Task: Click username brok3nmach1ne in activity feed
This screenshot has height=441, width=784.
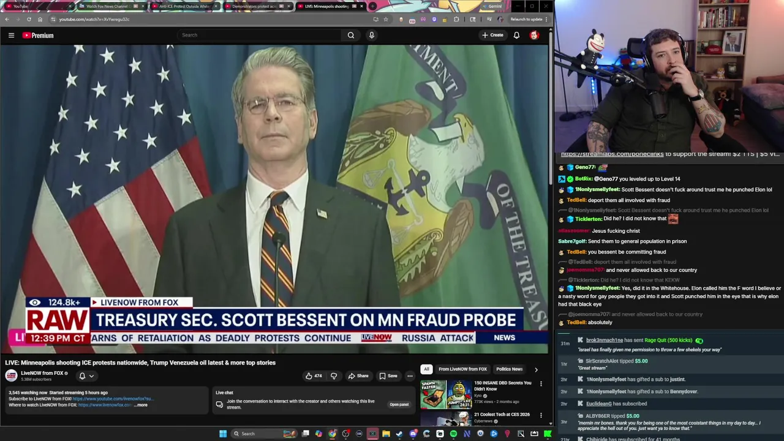Action: tap(604, 341)
